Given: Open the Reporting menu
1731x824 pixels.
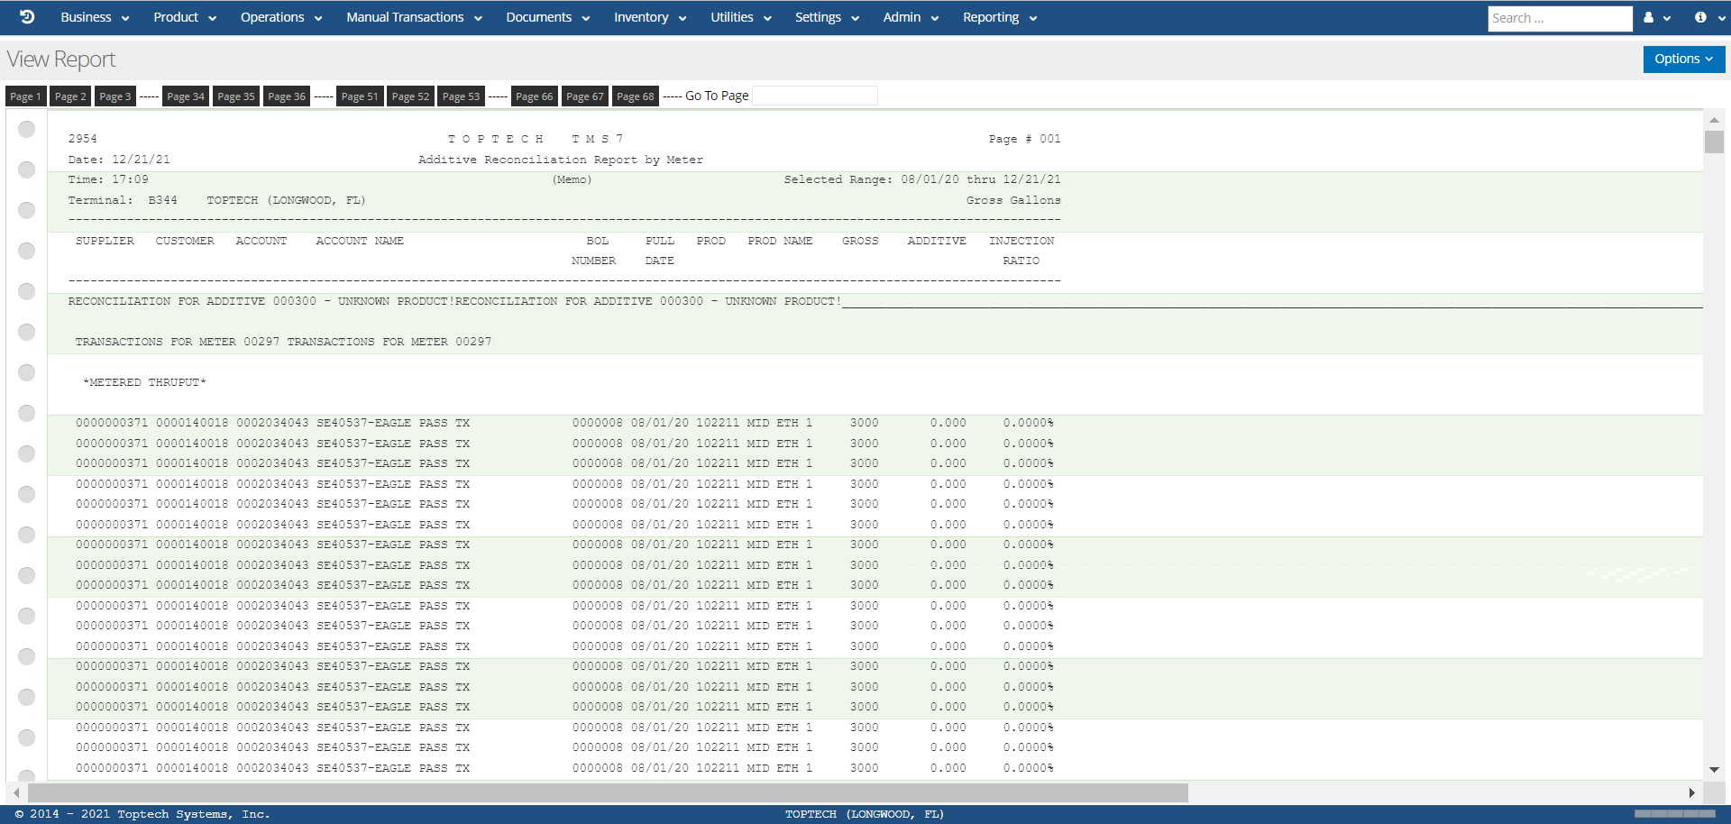Looking at the screenshot, I should click(x=1000, y=17).
